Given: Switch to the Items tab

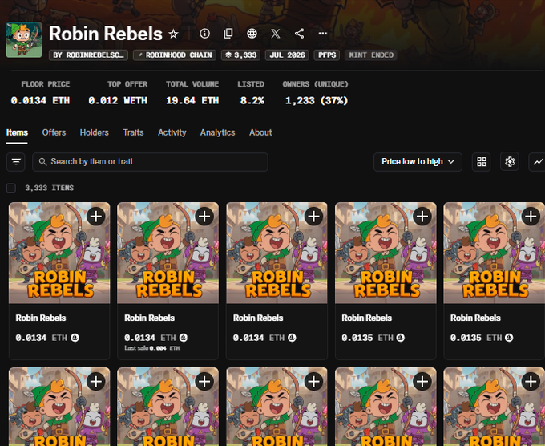Looking at the screenshot, I should pyautogui.click(x=17, y=132).
